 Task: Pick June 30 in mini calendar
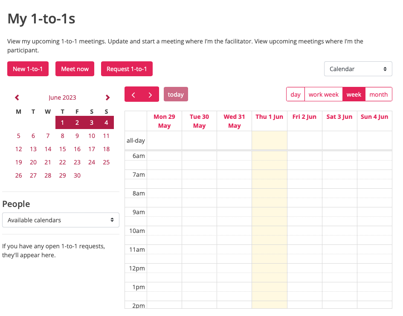click(x=77, y=175)
